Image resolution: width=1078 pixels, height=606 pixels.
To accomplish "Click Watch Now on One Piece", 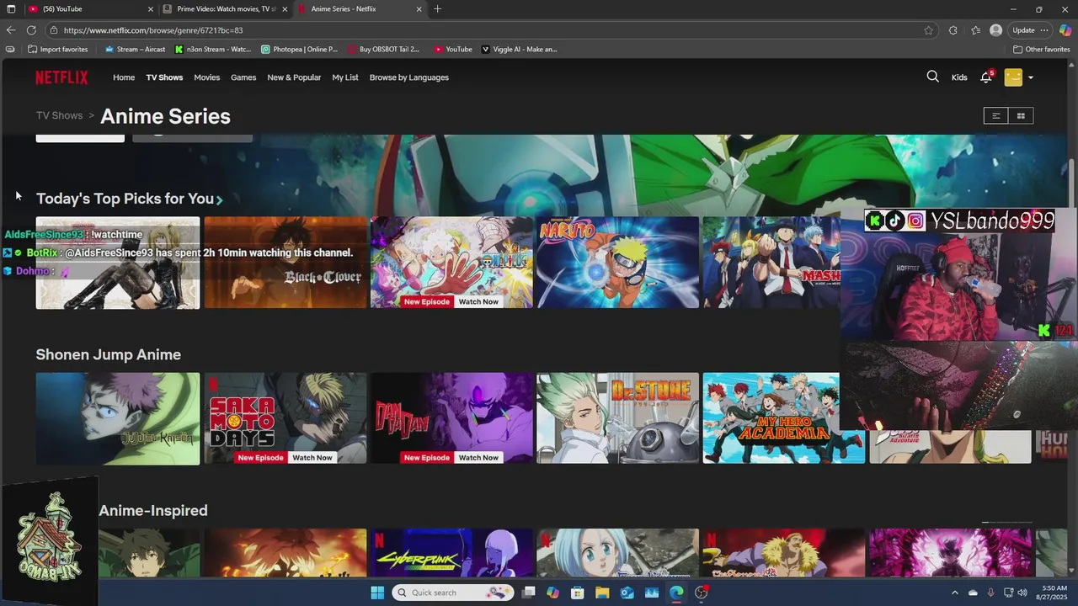I will pos(478,301).
